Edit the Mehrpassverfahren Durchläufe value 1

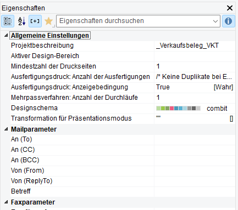coord(195,98)
